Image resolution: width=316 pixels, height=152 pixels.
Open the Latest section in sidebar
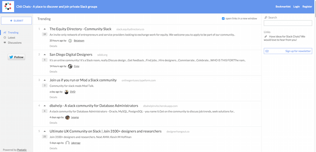(11, 38)
